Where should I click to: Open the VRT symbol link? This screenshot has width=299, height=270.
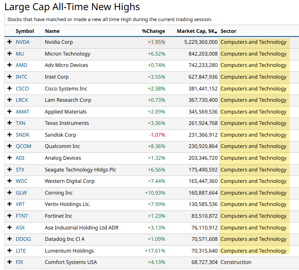pos(20,204)
